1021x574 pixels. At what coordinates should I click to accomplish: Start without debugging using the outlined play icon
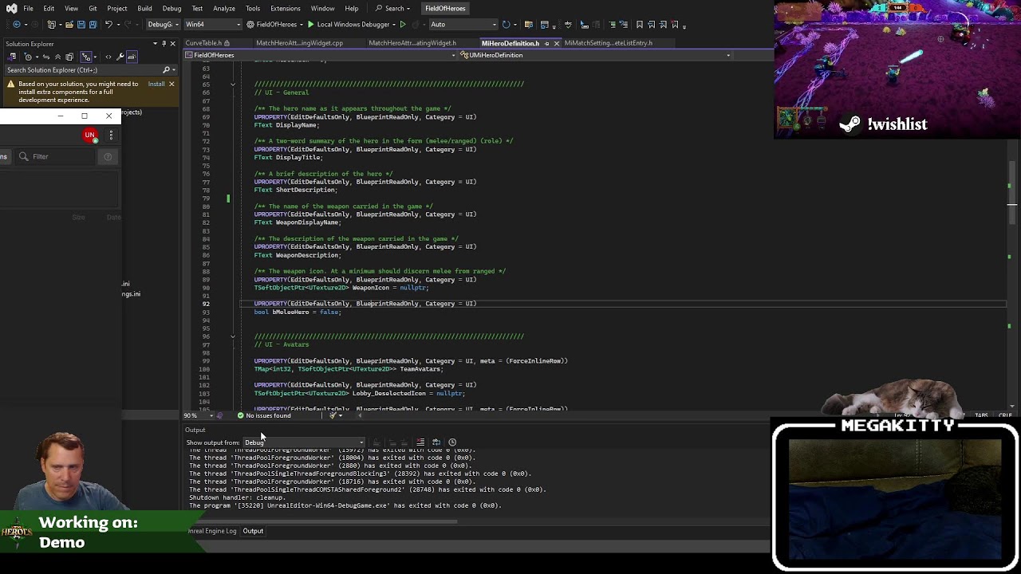[403, 25]
